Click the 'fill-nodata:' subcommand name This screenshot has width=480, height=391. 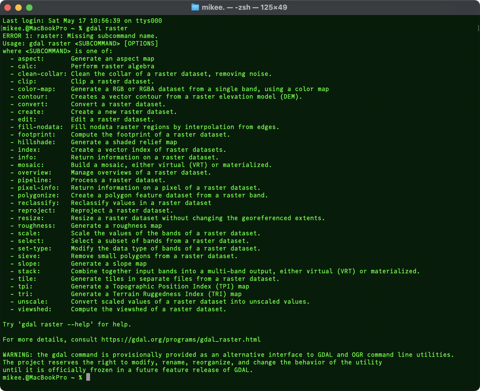click(x=40, y=127)
